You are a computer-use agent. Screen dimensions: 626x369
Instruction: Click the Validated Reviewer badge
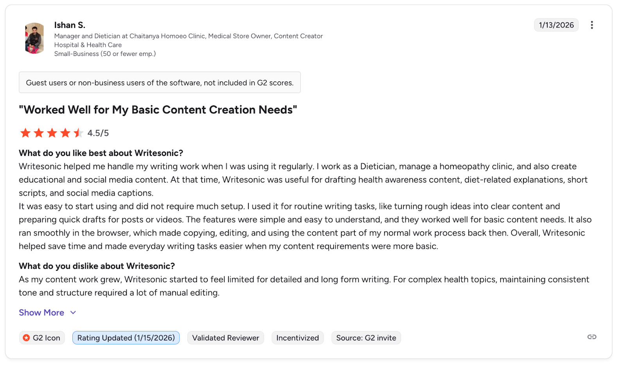(226, 338)
